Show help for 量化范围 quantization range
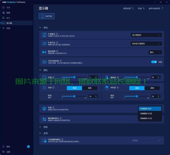Image resolution: width=170 pixels, height=155 pixels. pyautogui.click(x=57, y=51)
